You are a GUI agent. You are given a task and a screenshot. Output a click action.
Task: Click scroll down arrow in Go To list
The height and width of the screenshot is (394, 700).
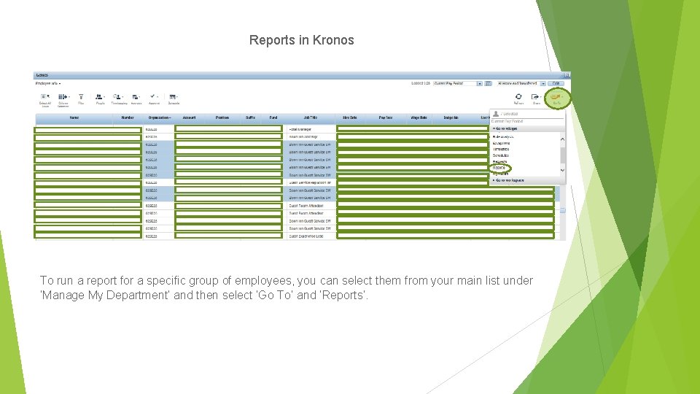562,170
